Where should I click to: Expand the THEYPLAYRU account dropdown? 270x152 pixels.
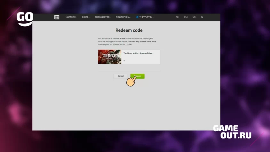coord(145,17)
